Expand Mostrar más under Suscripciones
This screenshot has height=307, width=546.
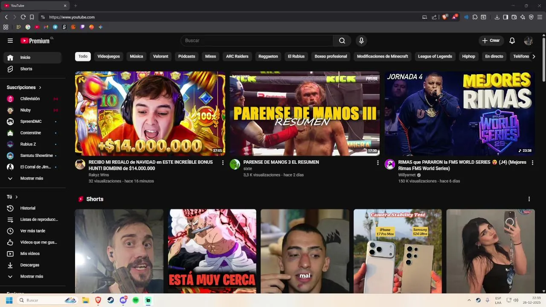click(33, 178)
